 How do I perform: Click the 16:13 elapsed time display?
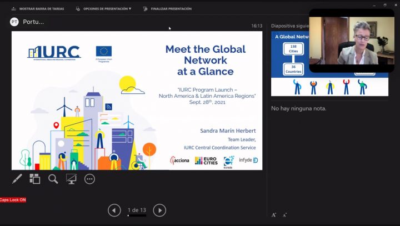point(256,26)
